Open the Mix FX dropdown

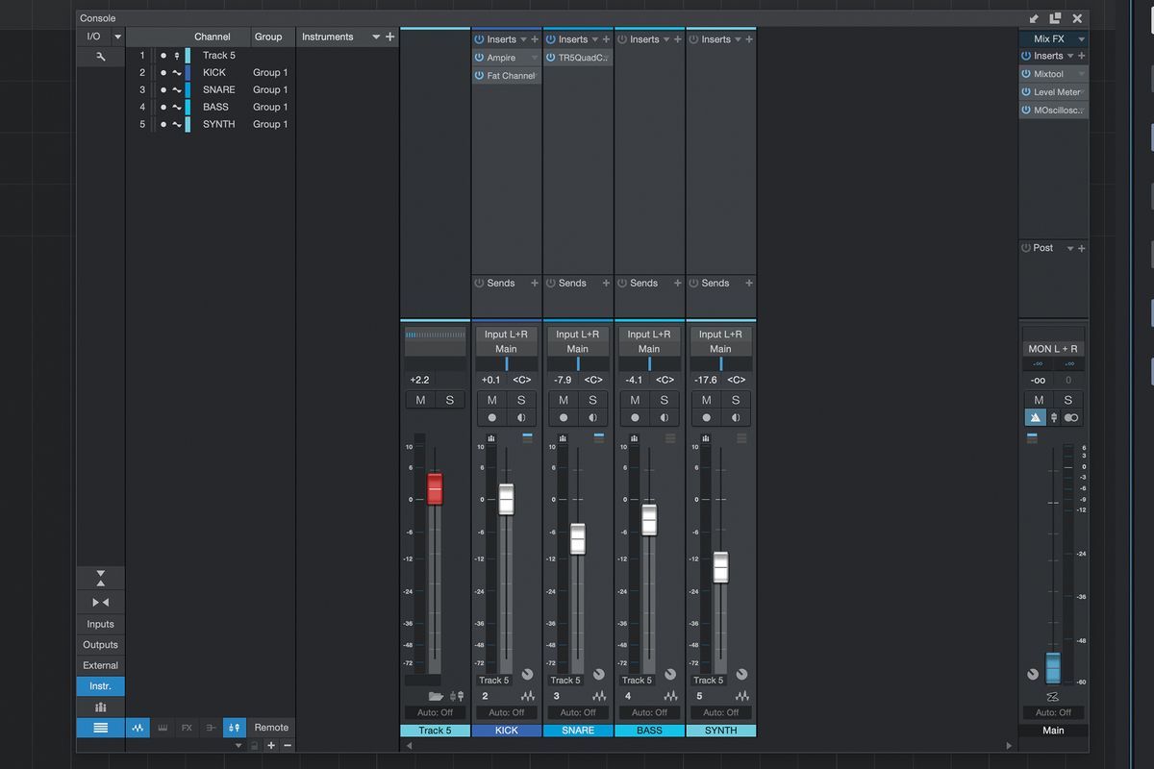tap(1082, 39)
